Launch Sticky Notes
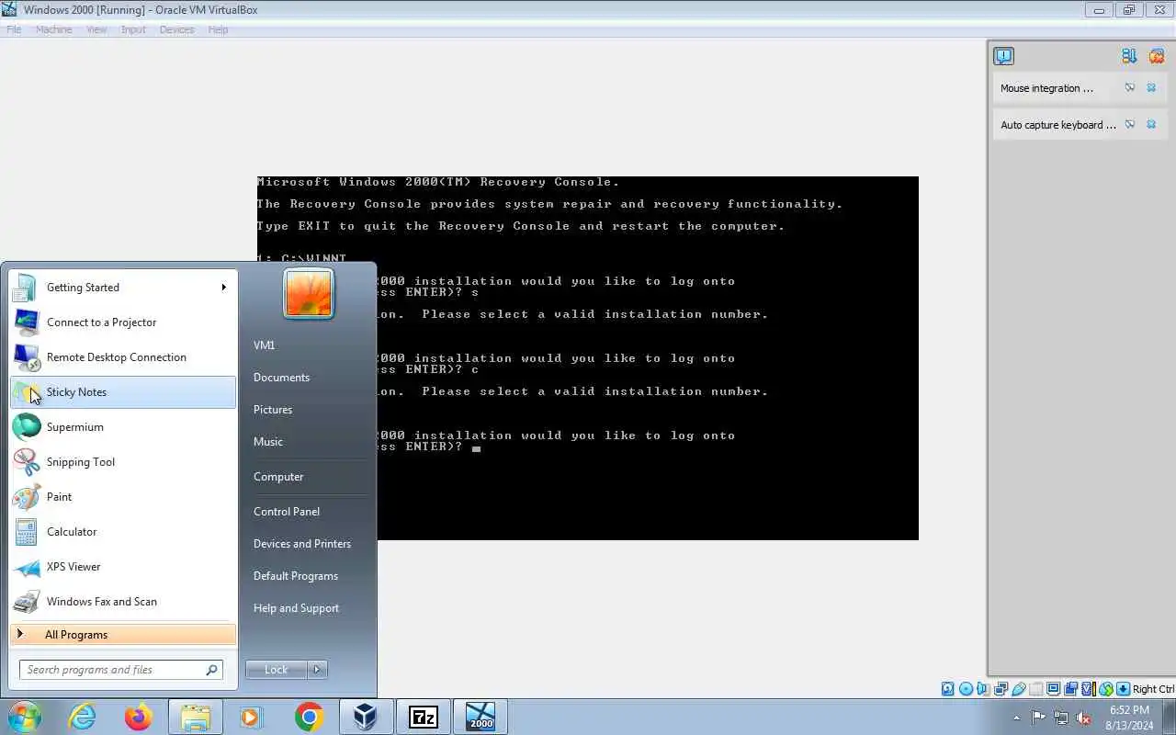This screenshot has height=735, width=1176. tap(122, 392)
